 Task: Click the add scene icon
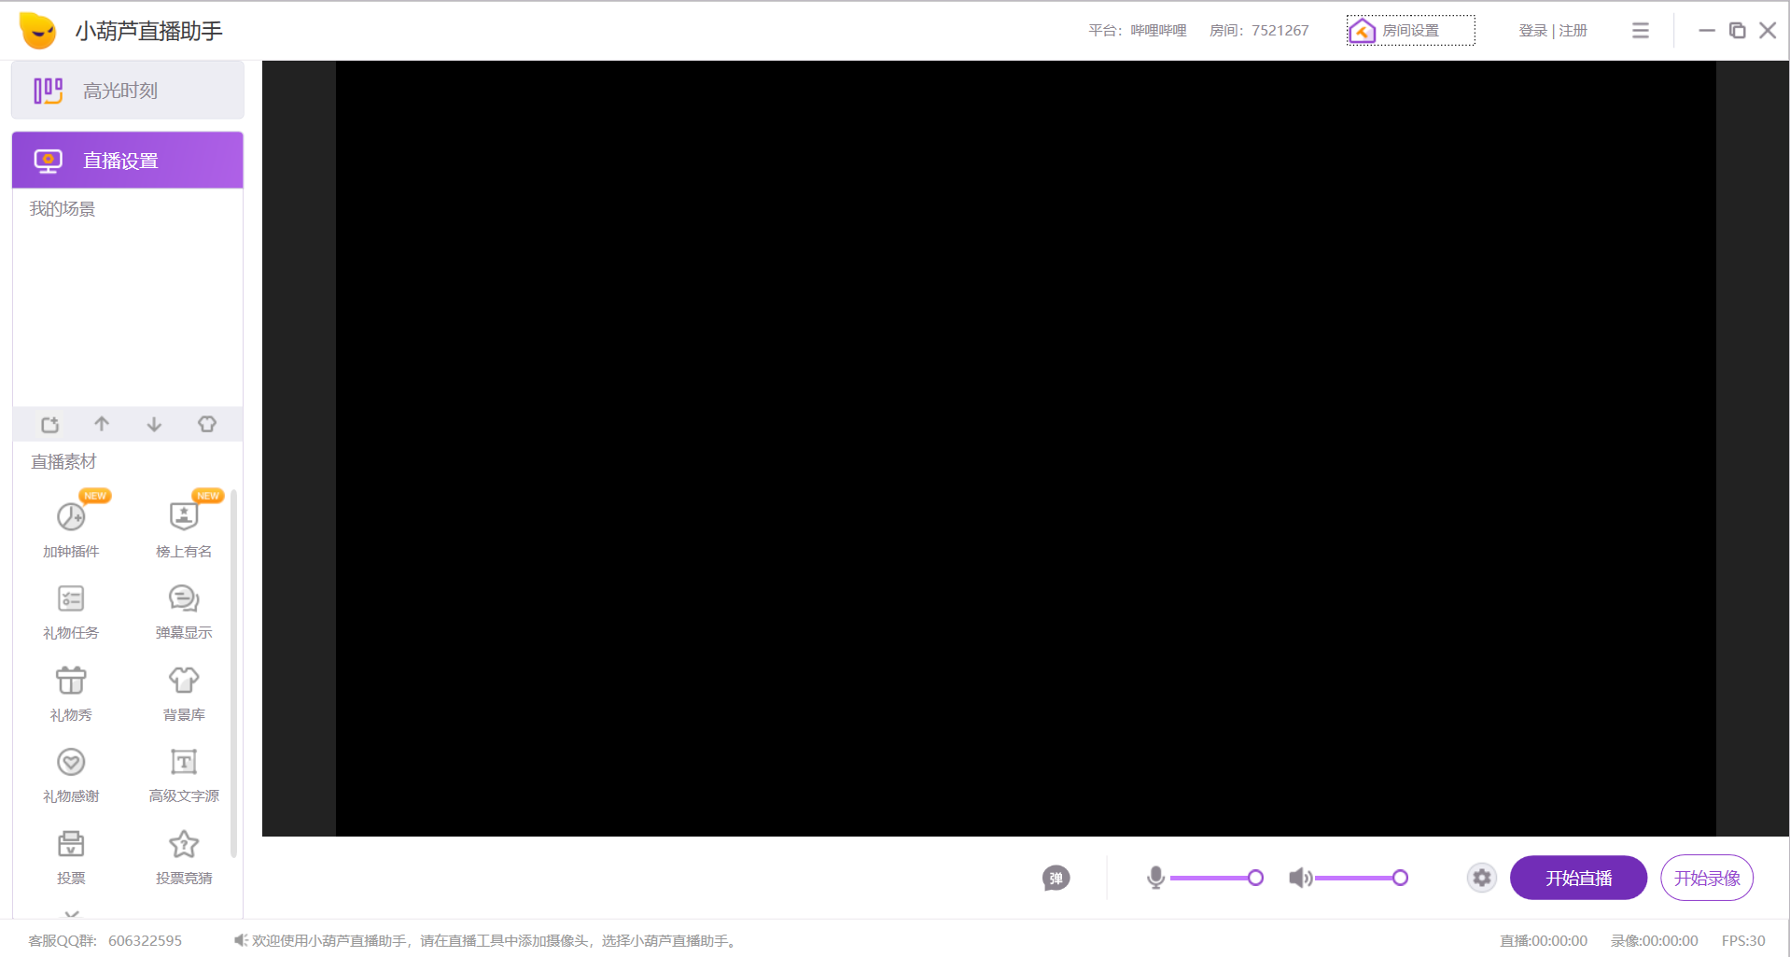point(50,425)
